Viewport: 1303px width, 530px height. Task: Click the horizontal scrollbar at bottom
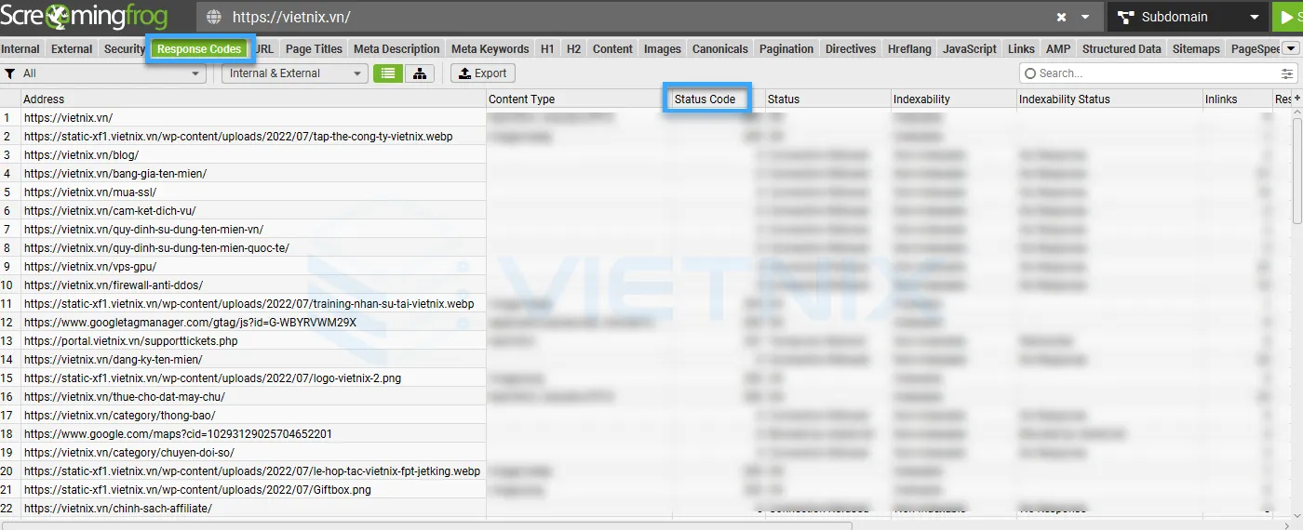point(428,525)
